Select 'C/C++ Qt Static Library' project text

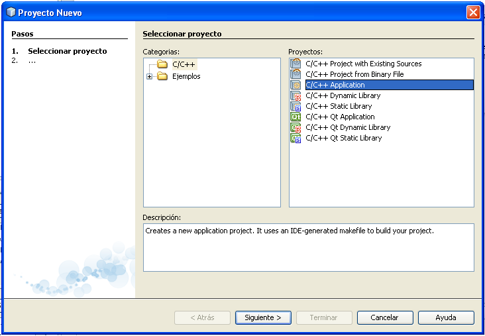[x=344, y=138]
